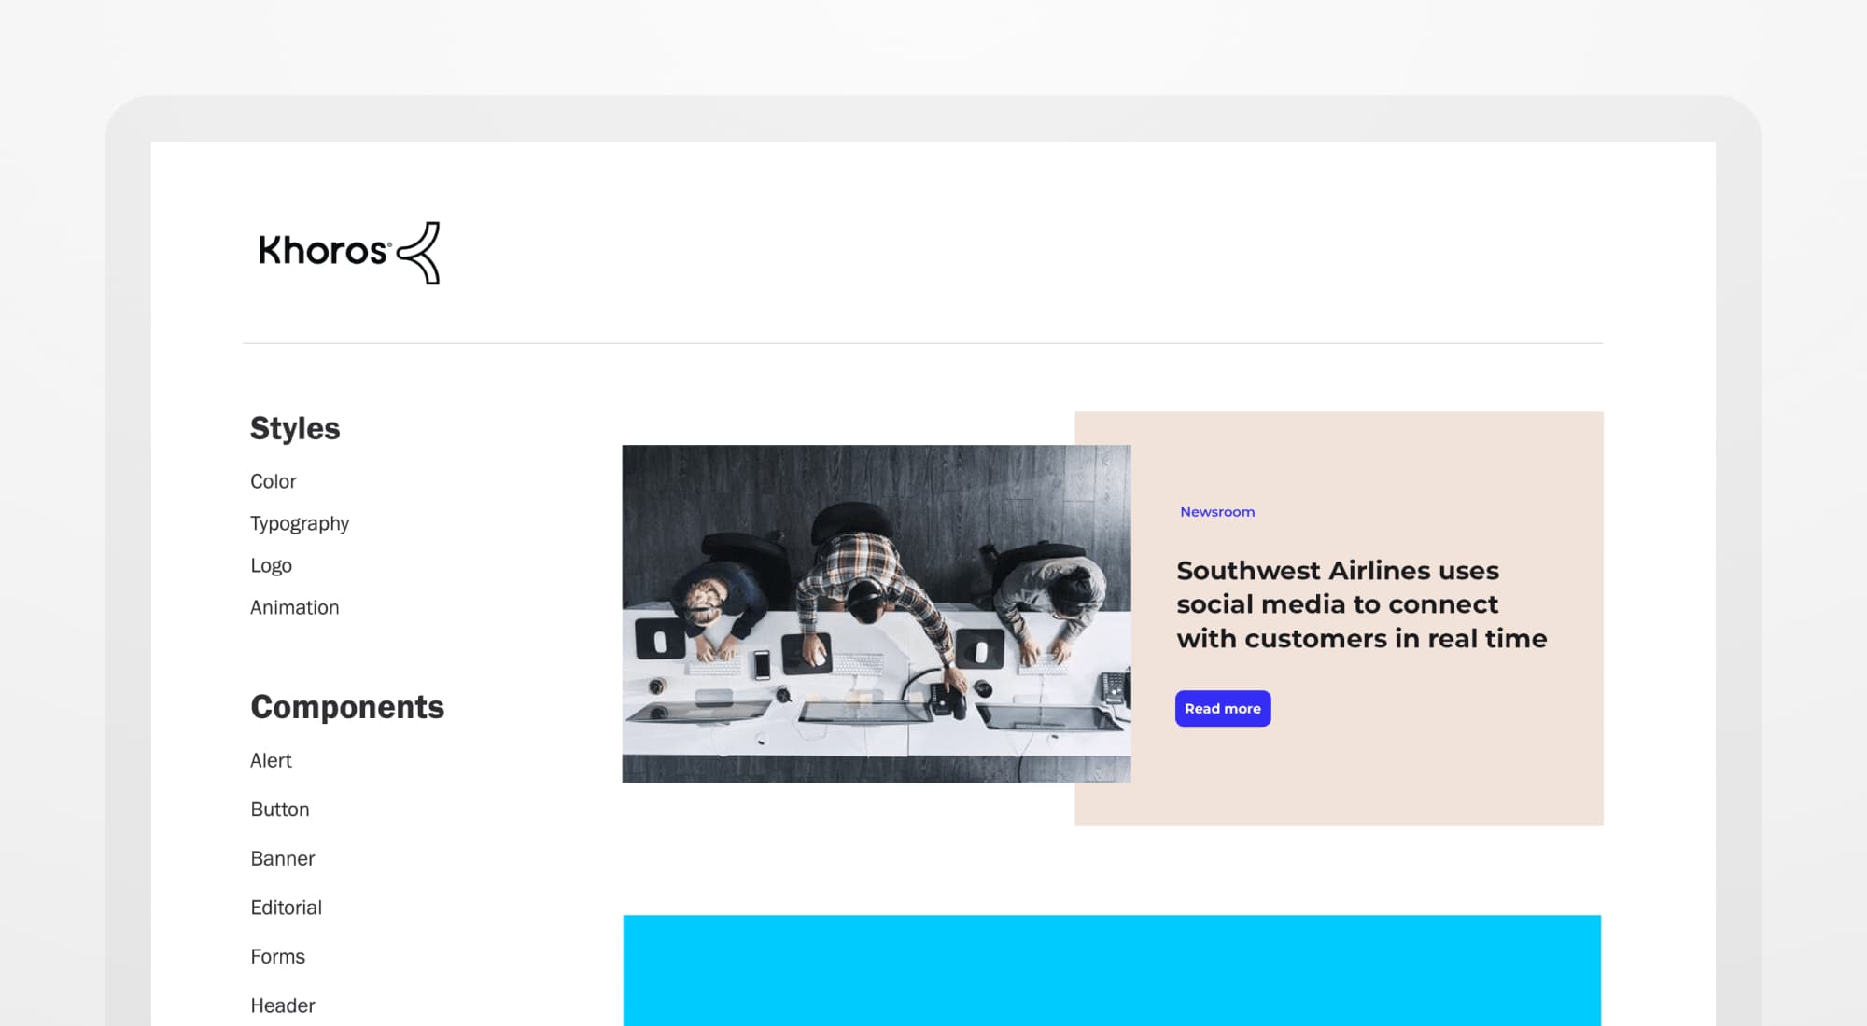Go to the Logo section
The width and height of the screenshot is (1867, 1026).
tap(271, 565)
